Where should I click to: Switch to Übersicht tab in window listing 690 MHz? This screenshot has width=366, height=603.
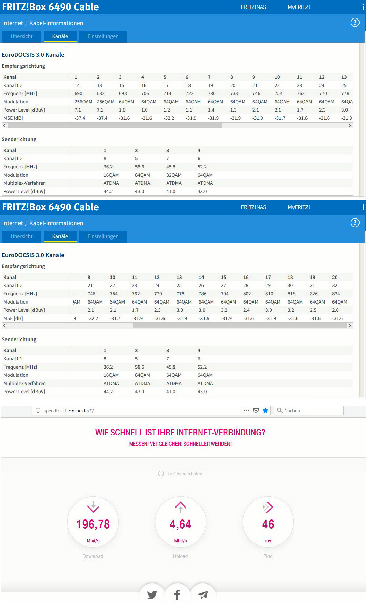(22, 36)
